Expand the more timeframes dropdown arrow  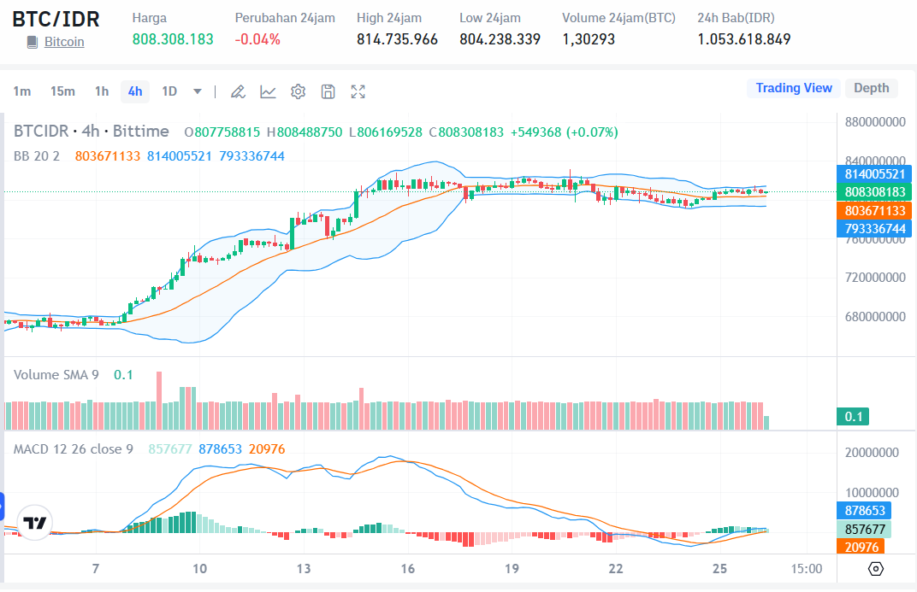tap(198, 91)
